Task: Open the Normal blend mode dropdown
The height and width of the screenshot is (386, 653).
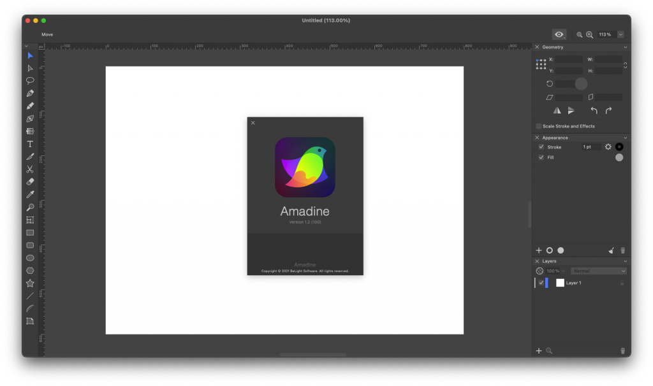Action: 598,271
